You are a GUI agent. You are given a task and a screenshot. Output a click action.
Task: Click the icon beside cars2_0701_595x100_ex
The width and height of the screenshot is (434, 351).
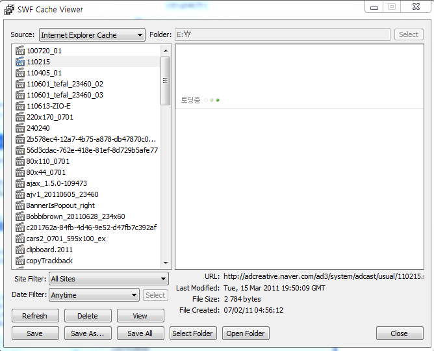tap(20, 239)
